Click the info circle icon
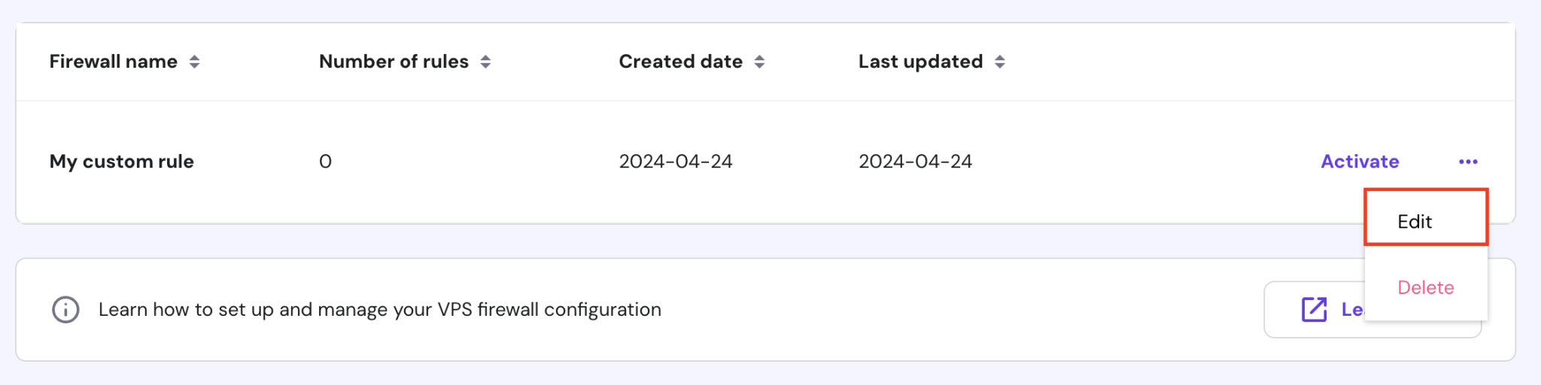Screen dimensions: 1541x385 pos(65,309)
